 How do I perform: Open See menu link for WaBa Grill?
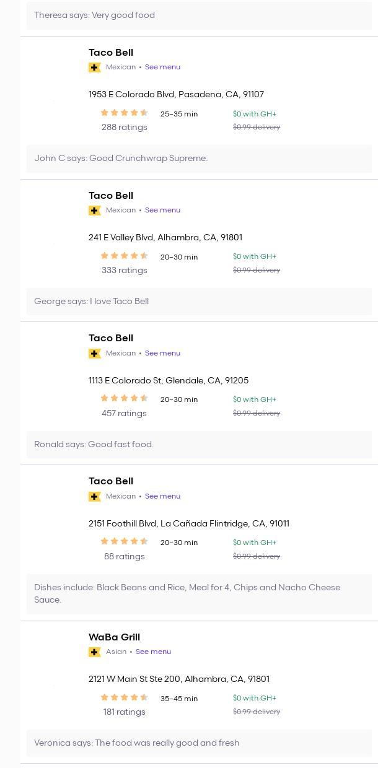[153, 652]
